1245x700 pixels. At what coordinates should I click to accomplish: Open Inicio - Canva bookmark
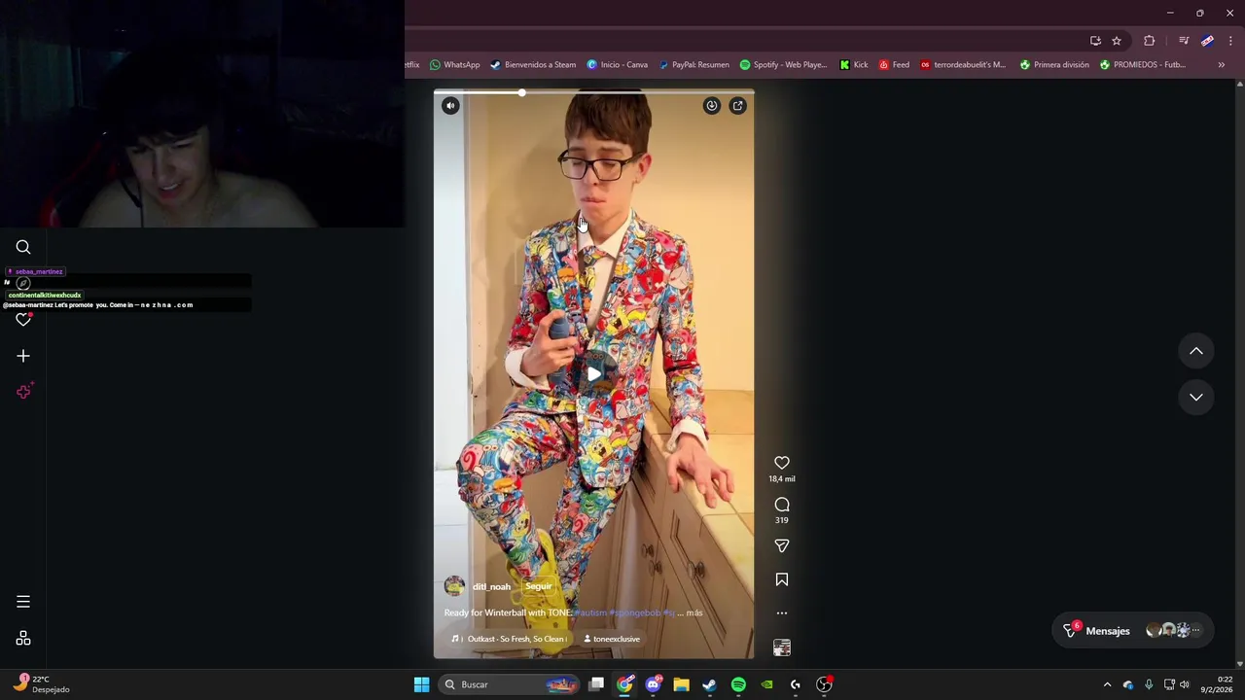(x=617, y=65)
